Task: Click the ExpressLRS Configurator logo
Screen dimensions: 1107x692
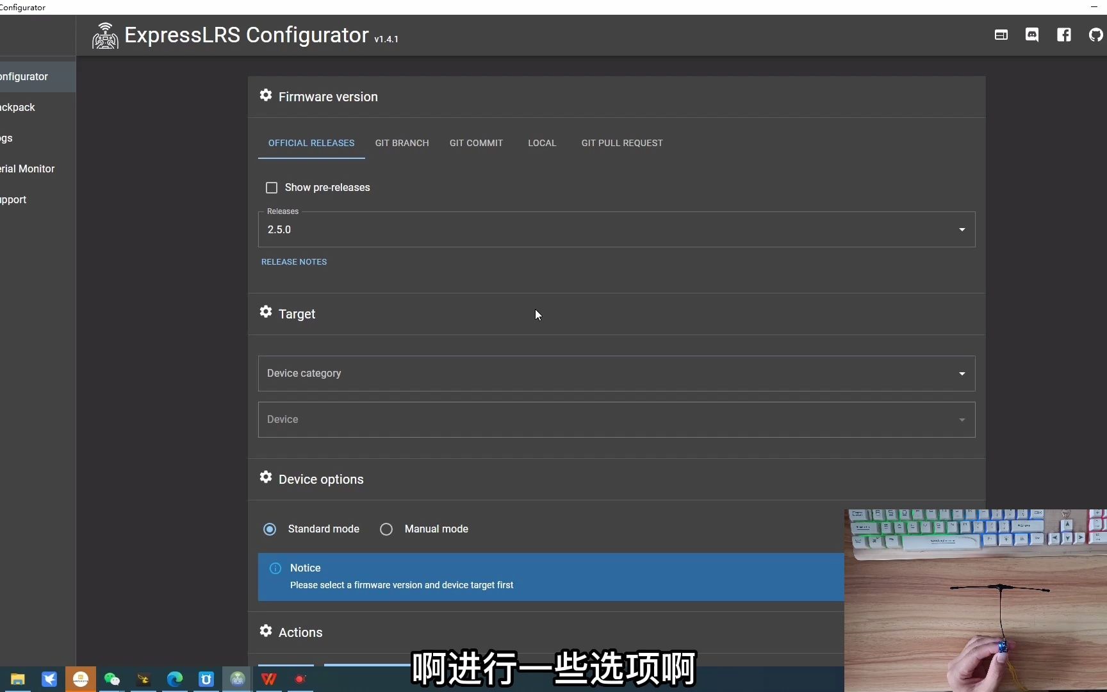Action: [104, 35]
